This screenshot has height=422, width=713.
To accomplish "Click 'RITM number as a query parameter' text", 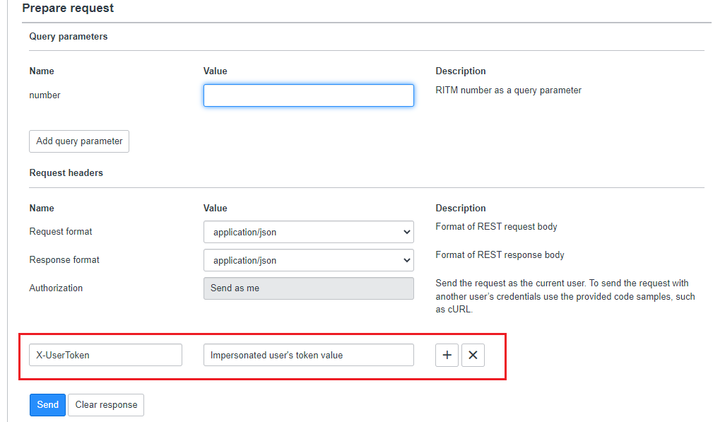I will tap(508, 90).
